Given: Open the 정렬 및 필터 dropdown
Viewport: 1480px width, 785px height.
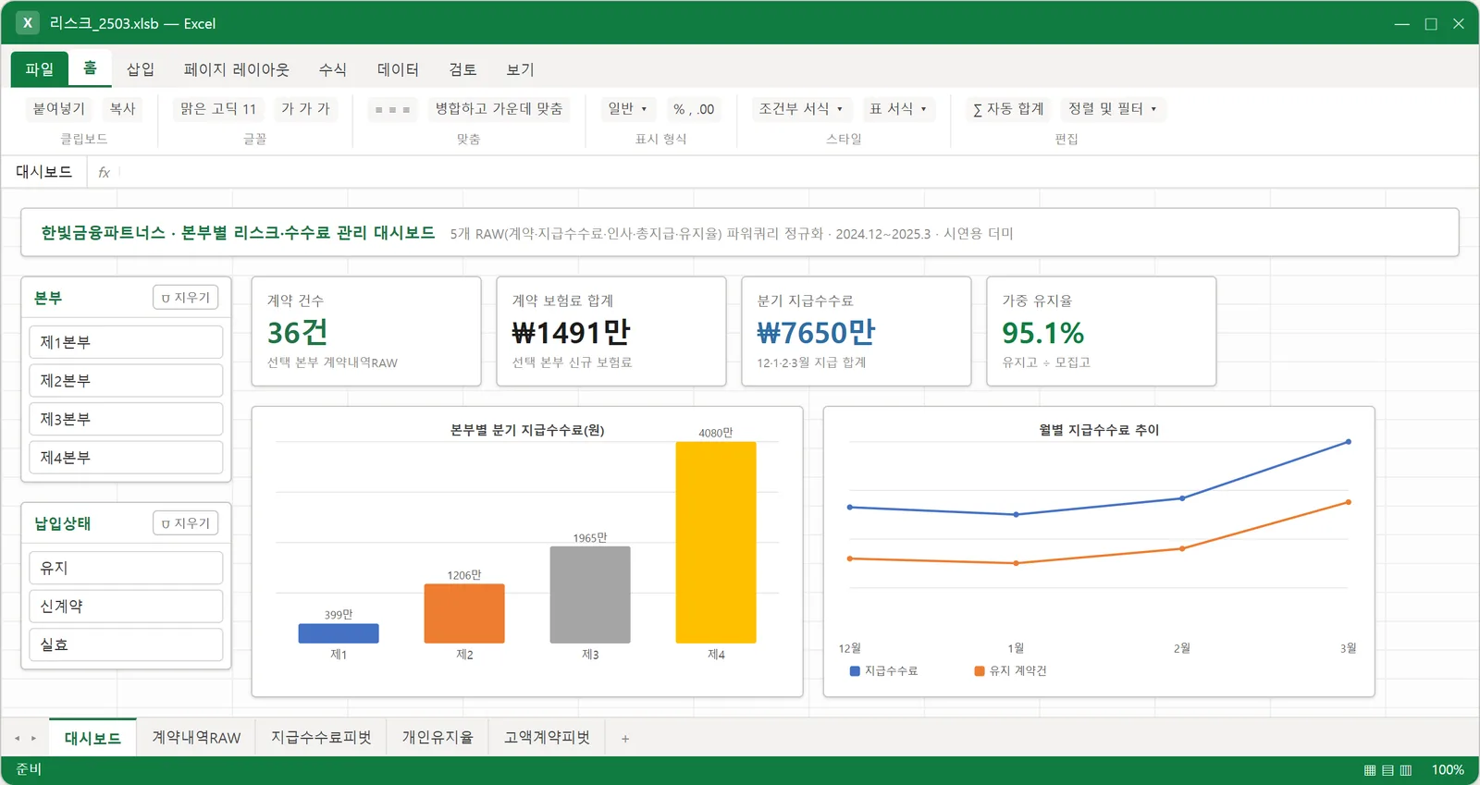Looking at the screenshot, I should (1113, 109).
